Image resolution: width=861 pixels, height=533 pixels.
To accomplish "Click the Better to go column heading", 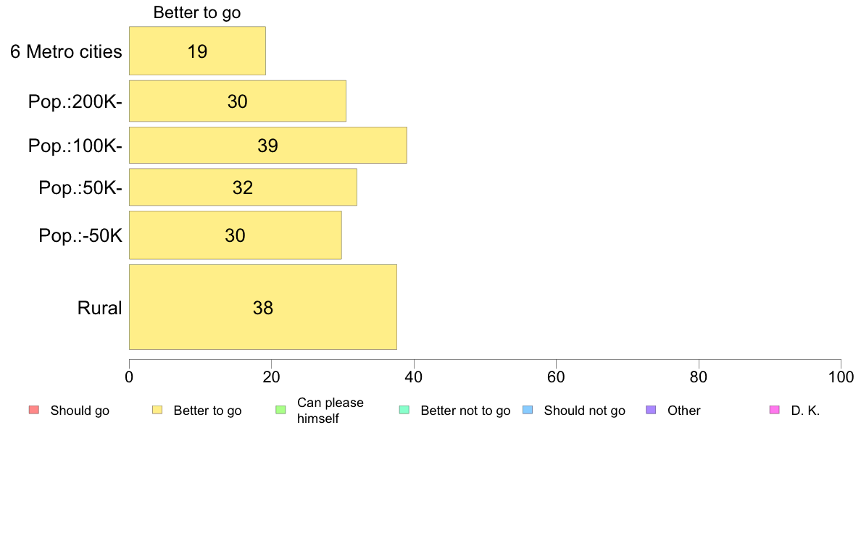I will [197, 12].
